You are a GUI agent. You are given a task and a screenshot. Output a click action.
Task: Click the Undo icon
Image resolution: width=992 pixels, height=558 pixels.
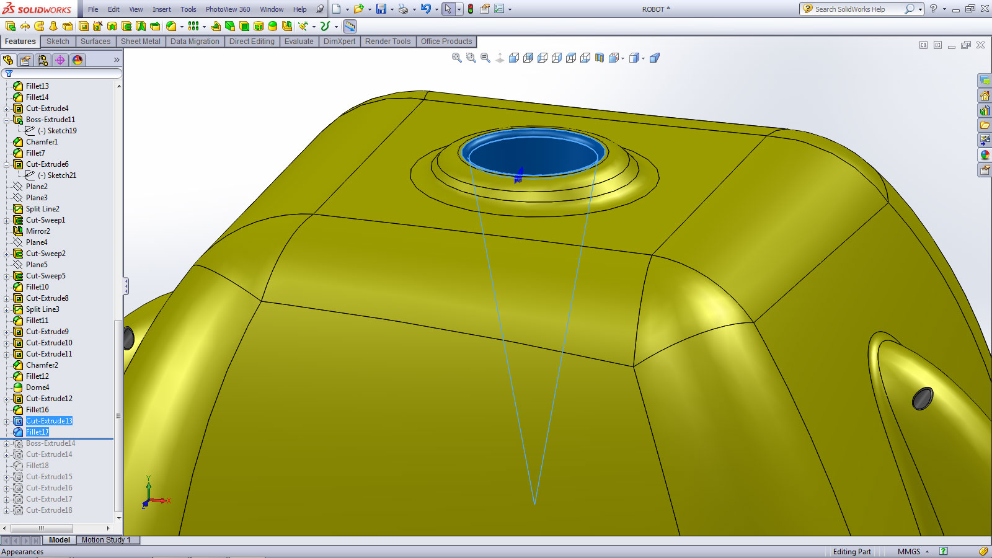pyautogui.click(x=426, y=9)
